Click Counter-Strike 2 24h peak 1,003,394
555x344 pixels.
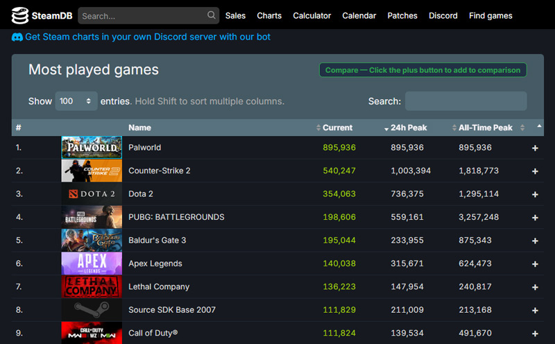(411, 171)
